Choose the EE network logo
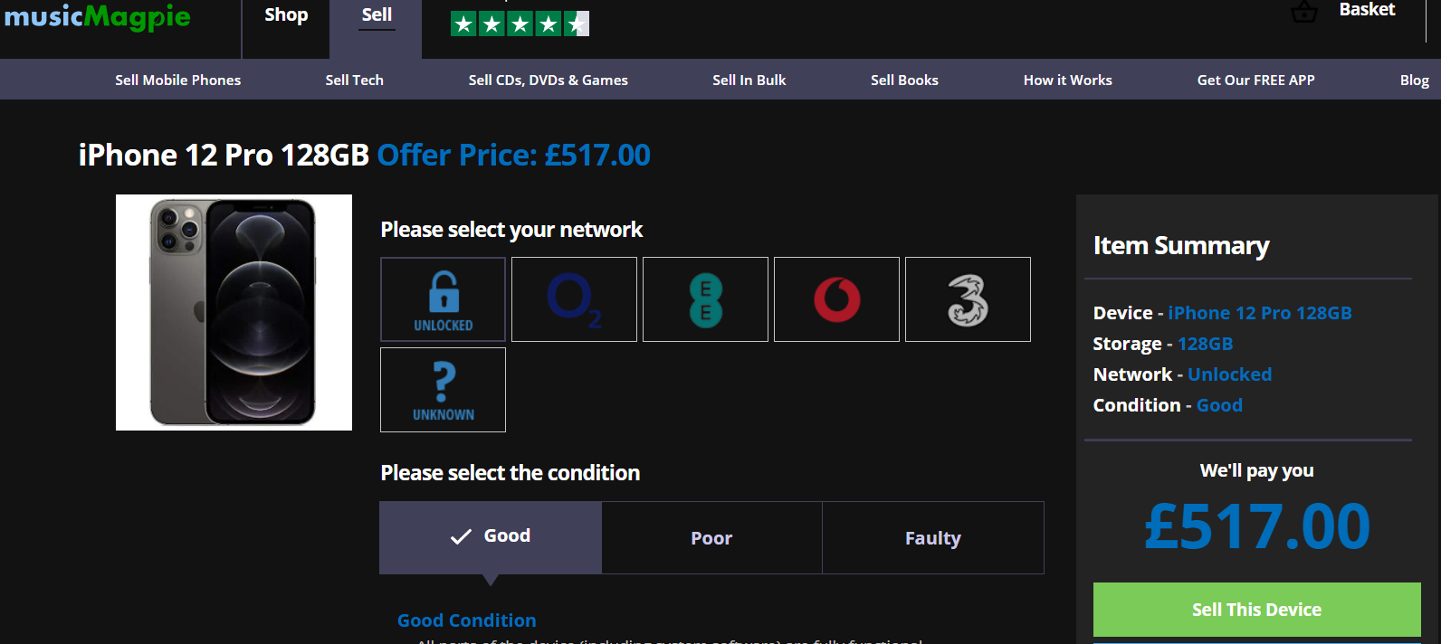Screen dimensions: 1441x644 click(705, 299)
